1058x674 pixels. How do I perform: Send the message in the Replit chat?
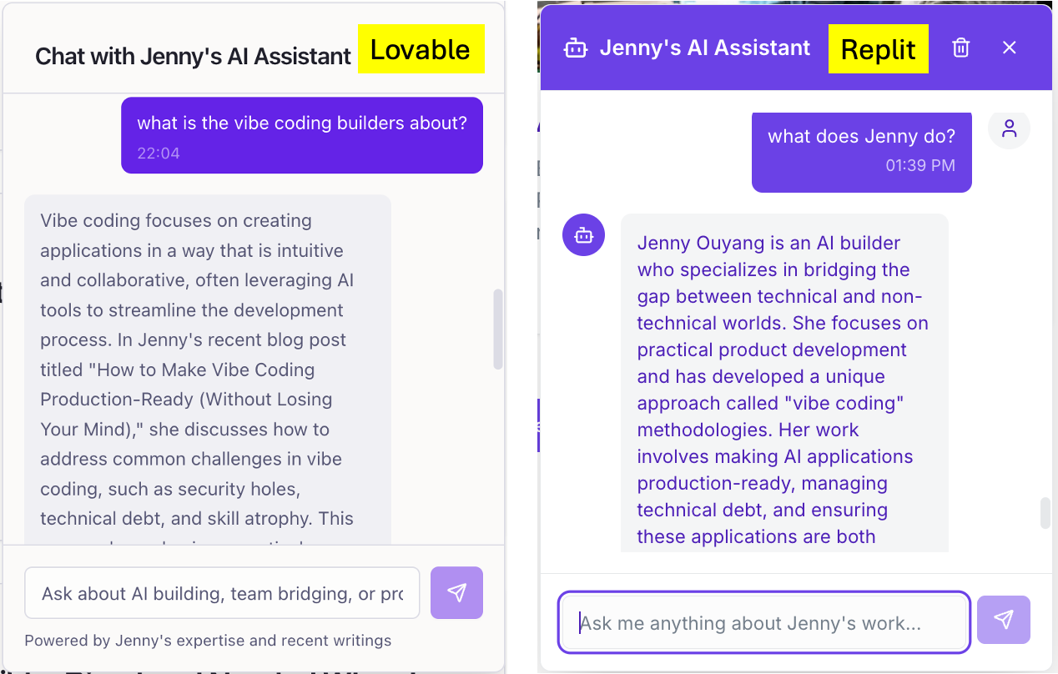click(x=1004, y=620)
